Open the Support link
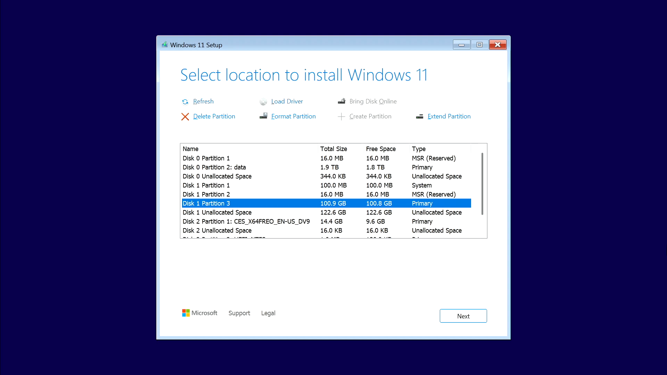Viewport: 667px width, 375px height. coord(239,313)
